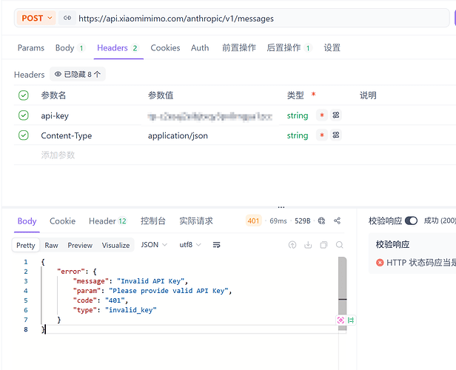456x370 pixels.
Task: Click the 添加参数 placeholder field
Action: pyautogui.click(x=58, y=155)
